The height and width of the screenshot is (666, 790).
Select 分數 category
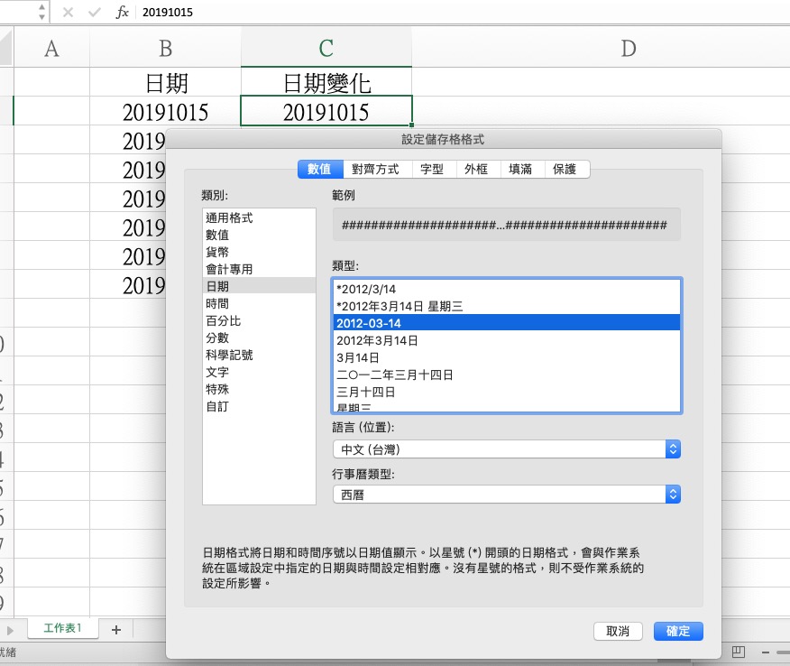pos(259,338)
